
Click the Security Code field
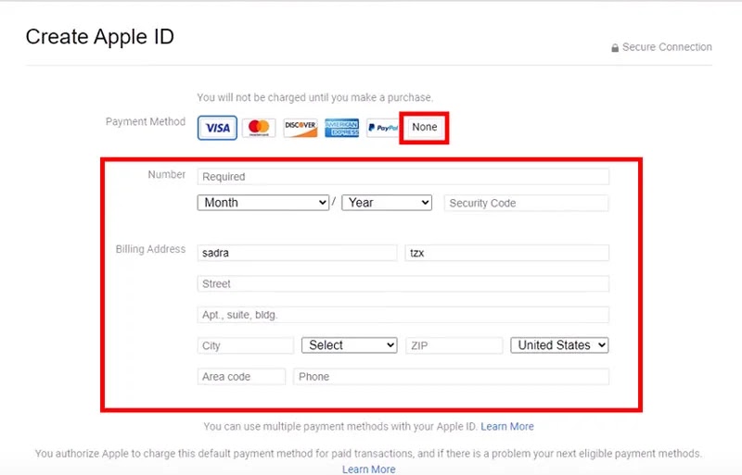click(x=526, y=203)
